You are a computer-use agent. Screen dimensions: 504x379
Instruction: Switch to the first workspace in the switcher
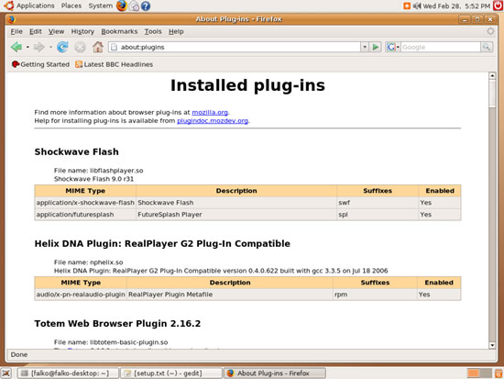coord(473,373)
